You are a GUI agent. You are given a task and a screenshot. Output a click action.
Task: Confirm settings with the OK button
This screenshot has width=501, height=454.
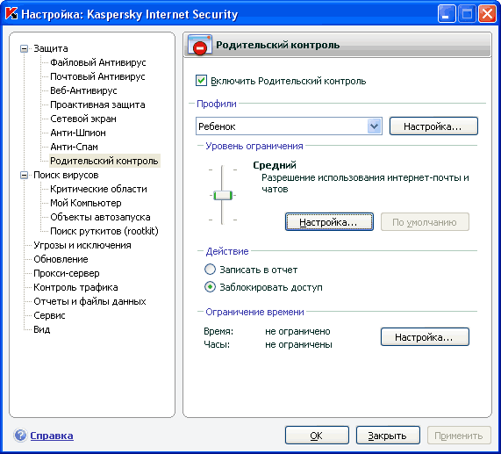[317, 436]
